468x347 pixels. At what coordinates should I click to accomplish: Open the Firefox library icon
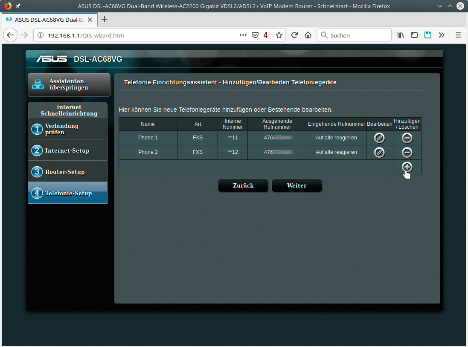coord(401,35)
